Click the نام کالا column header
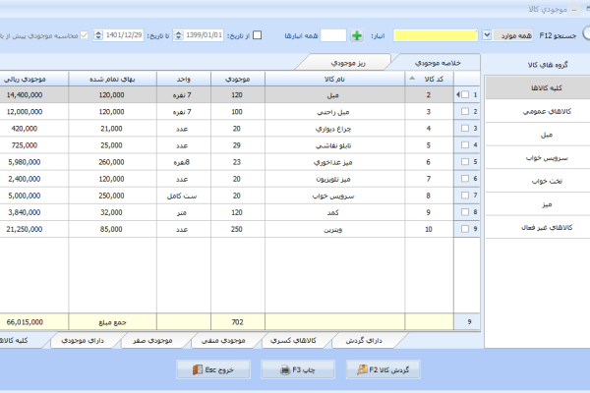590x393 pixels. (335, 79)
